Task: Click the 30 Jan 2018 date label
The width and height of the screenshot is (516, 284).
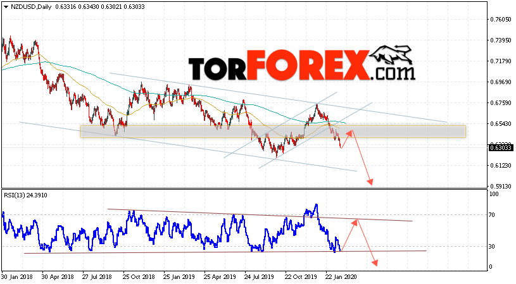Action: click(17, 277)
